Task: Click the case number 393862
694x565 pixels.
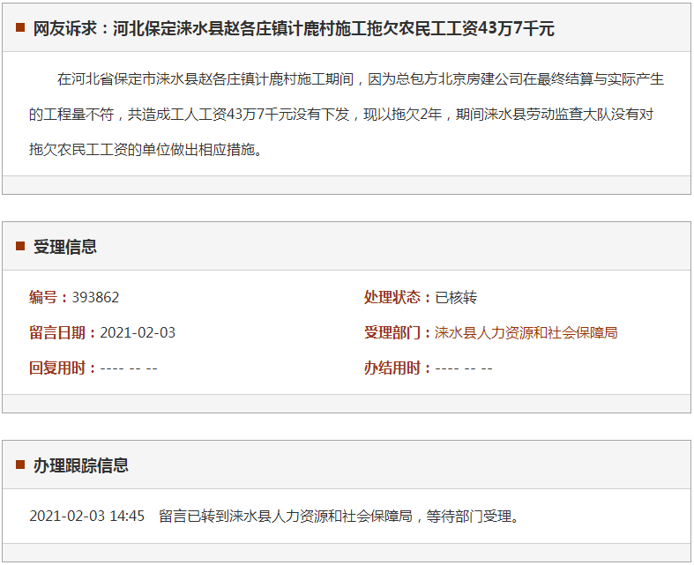Action: (x=95, y=297)
